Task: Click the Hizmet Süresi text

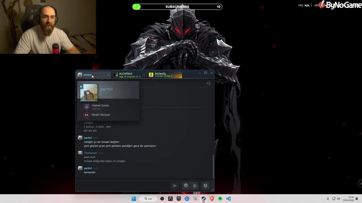Action: point(100,105)
